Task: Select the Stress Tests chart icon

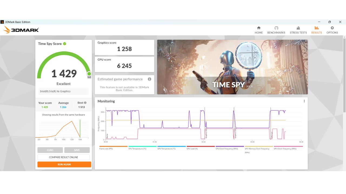Action: pos(298,28)
